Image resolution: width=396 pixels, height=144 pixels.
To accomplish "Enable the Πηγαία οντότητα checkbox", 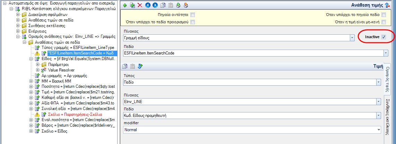I will coord(193,15).
